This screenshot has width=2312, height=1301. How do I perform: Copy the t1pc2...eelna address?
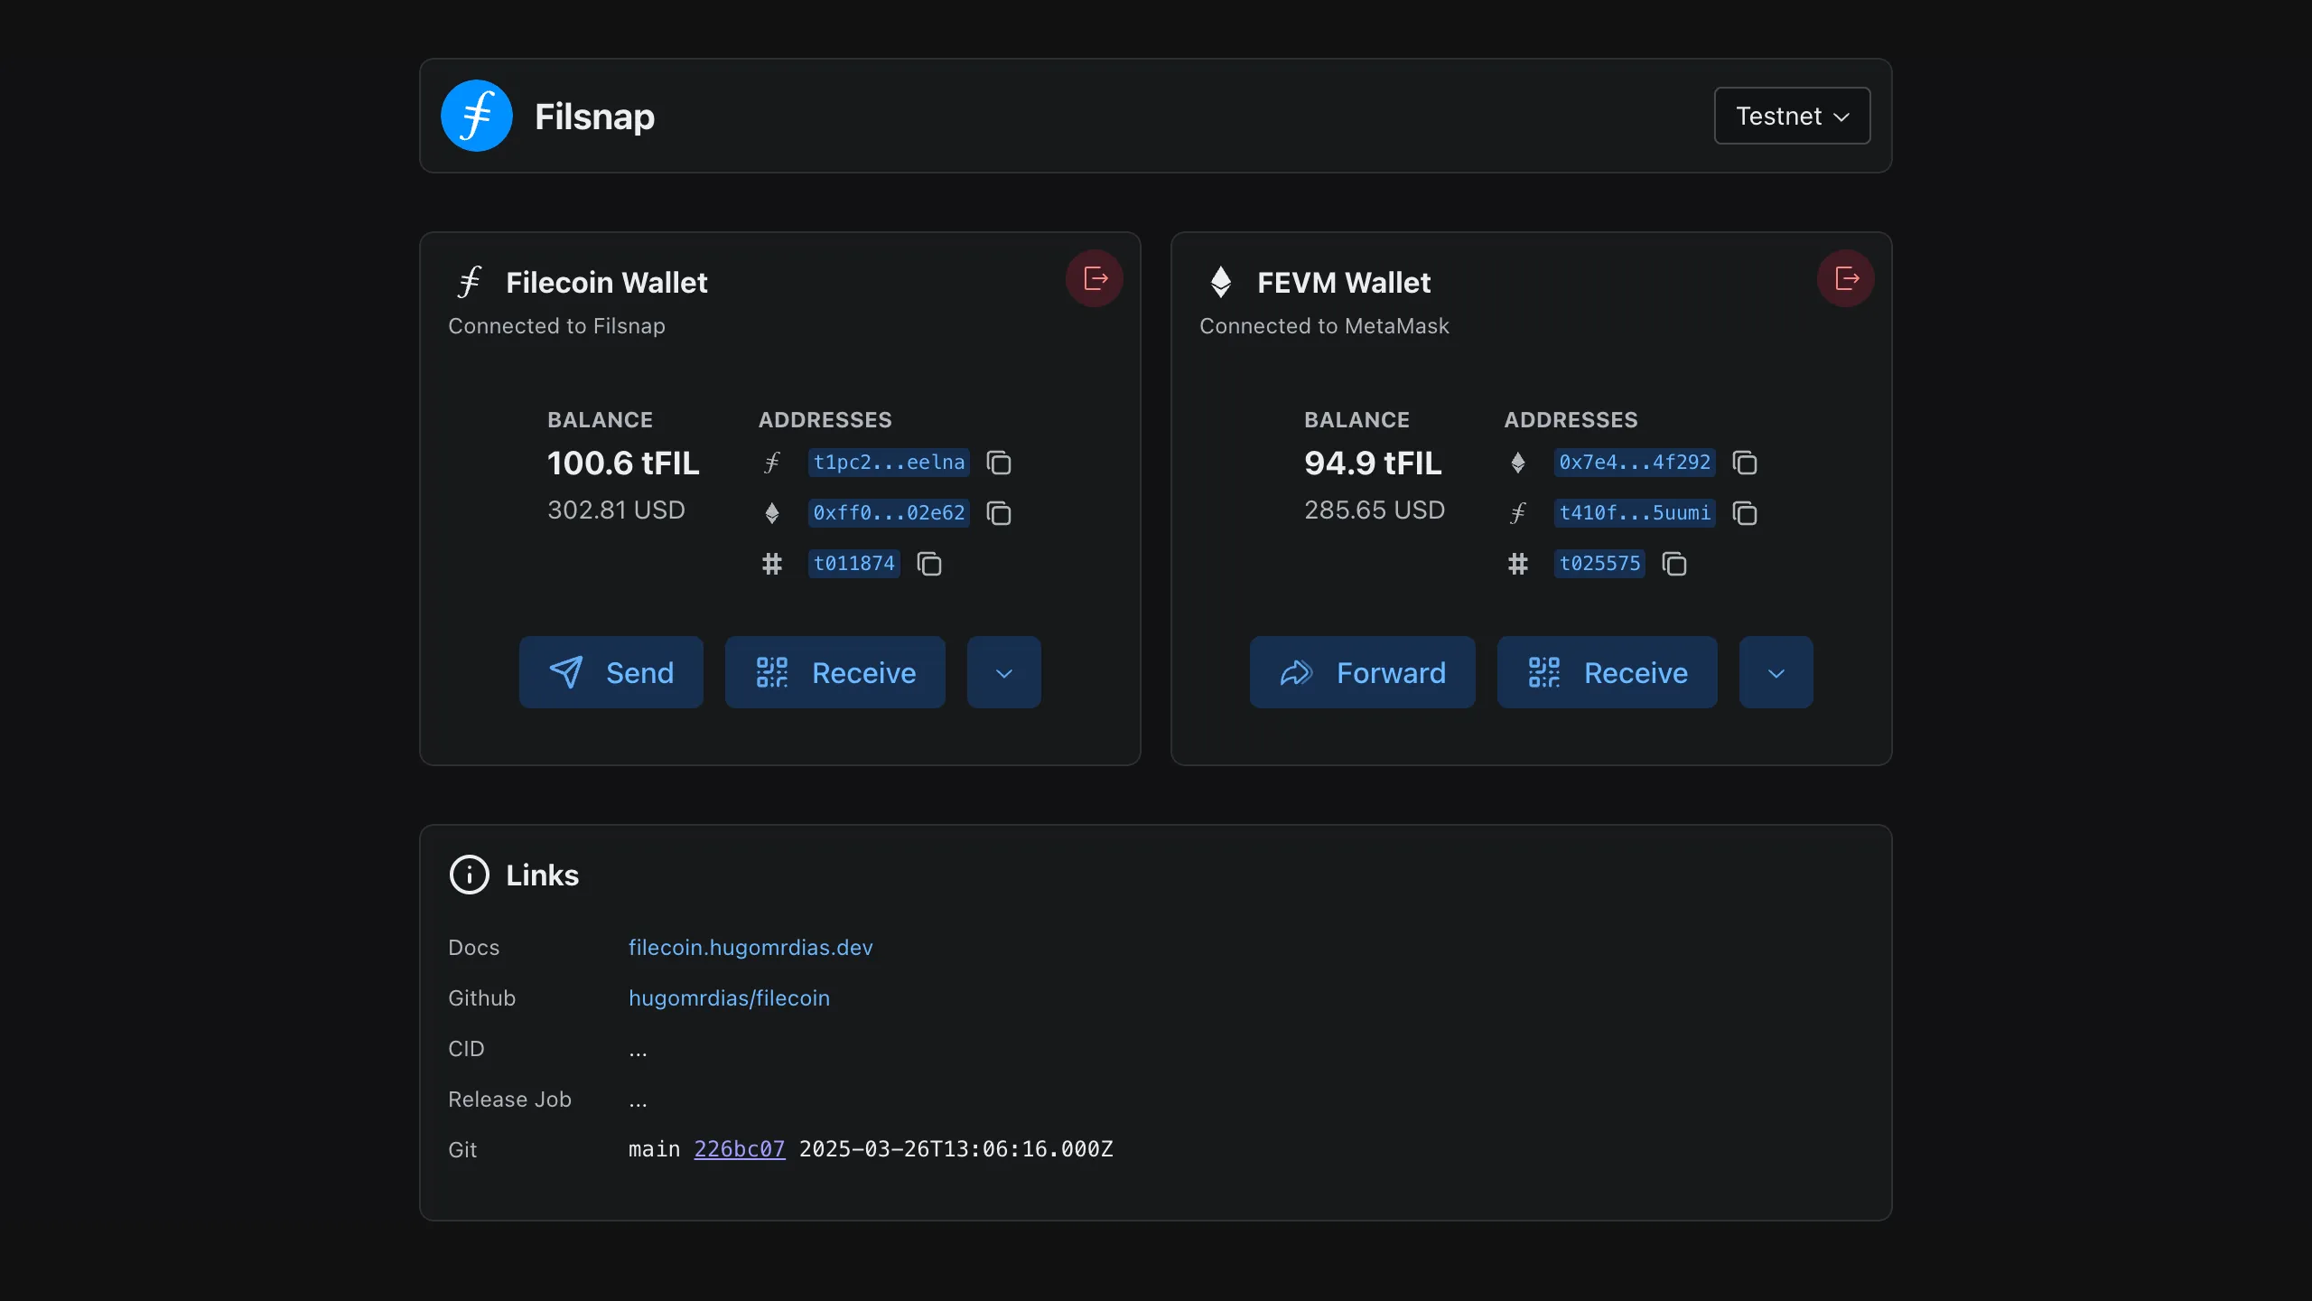[999, 463]
